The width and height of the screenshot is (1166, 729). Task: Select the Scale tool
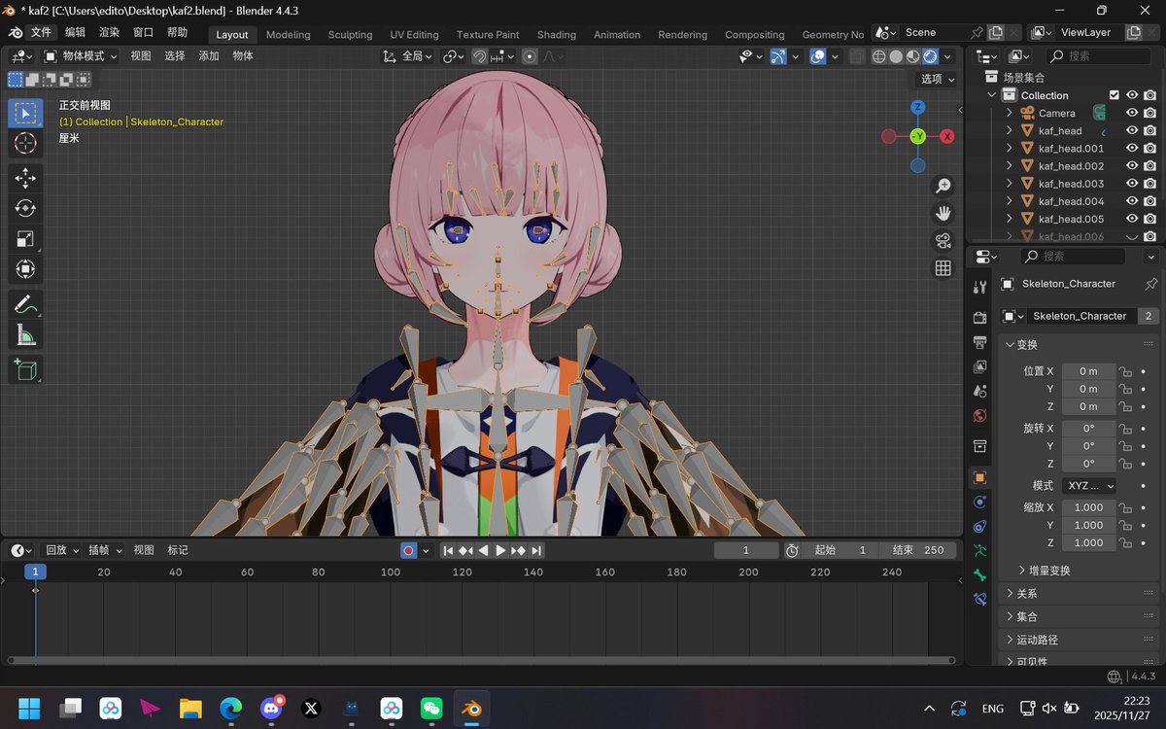pyautogui.click(x=25, y=239)
